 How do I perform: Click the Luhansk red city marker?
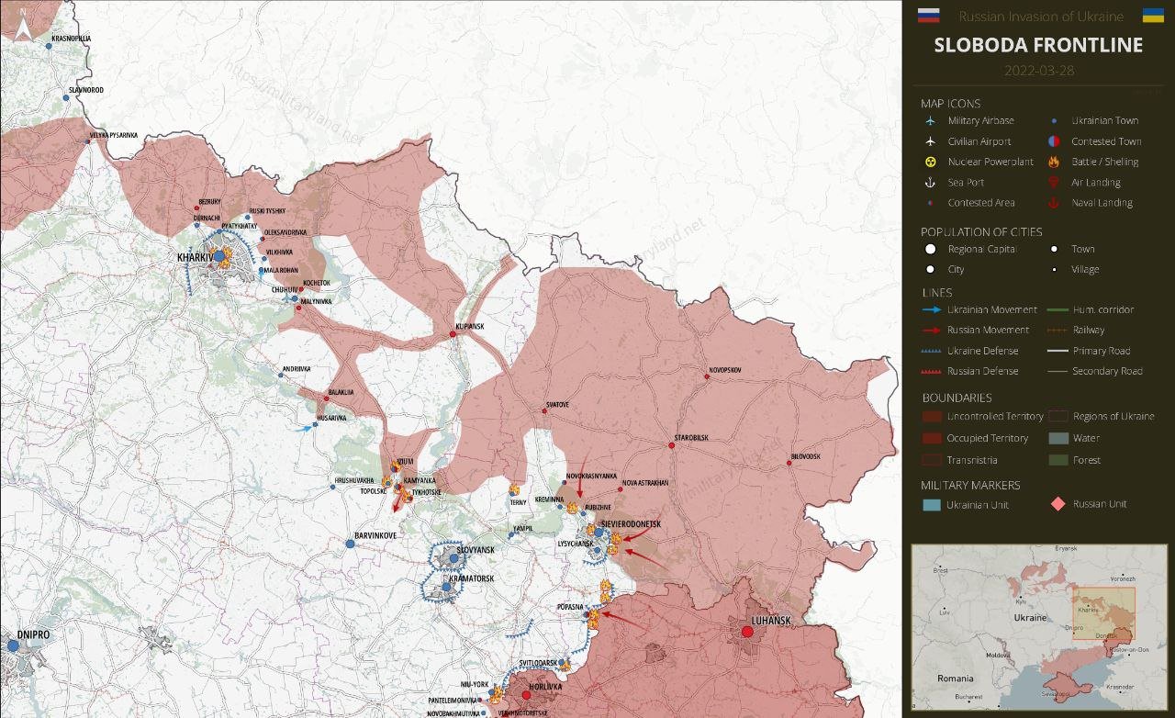pyautogui.click(x=747, y=632)
